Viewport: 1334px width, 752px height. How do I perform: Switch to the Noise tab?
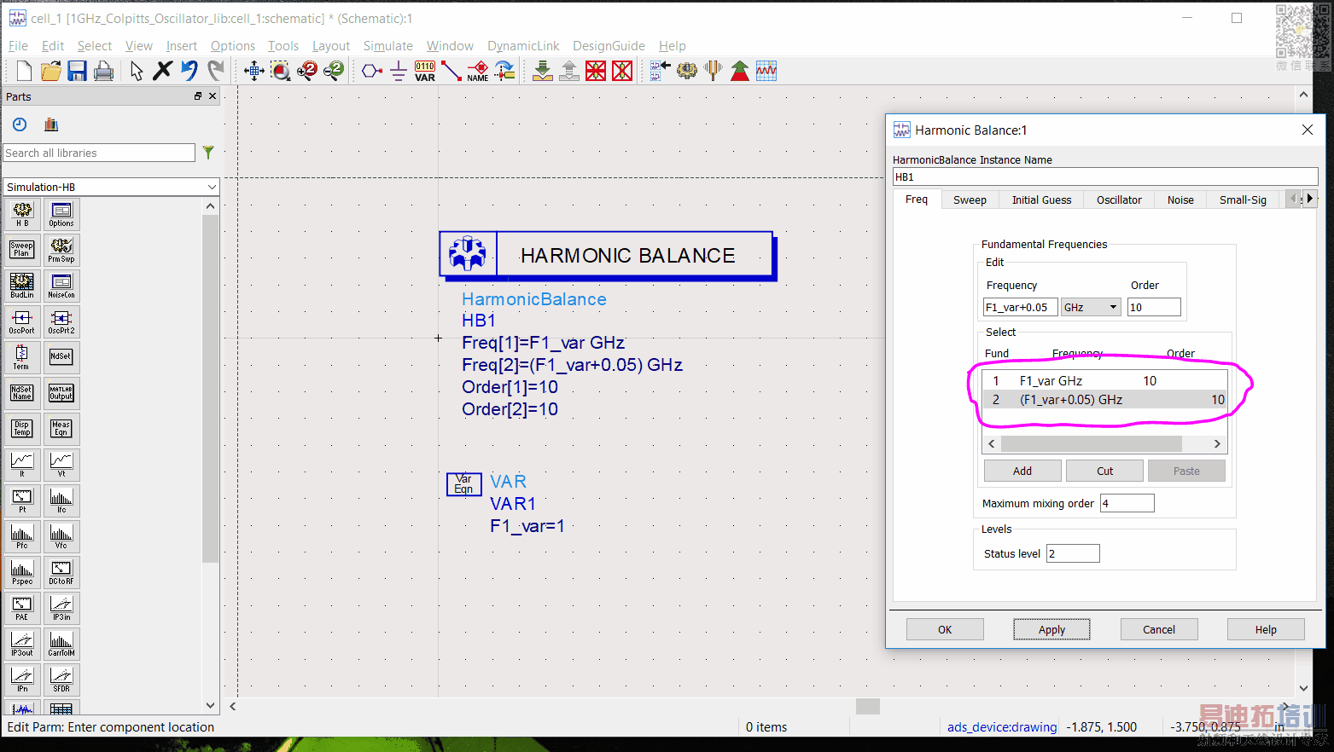(1180, 200)
